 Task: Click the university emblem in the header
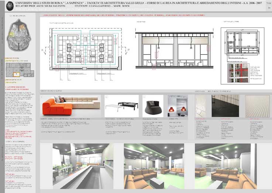pos(10,6)
